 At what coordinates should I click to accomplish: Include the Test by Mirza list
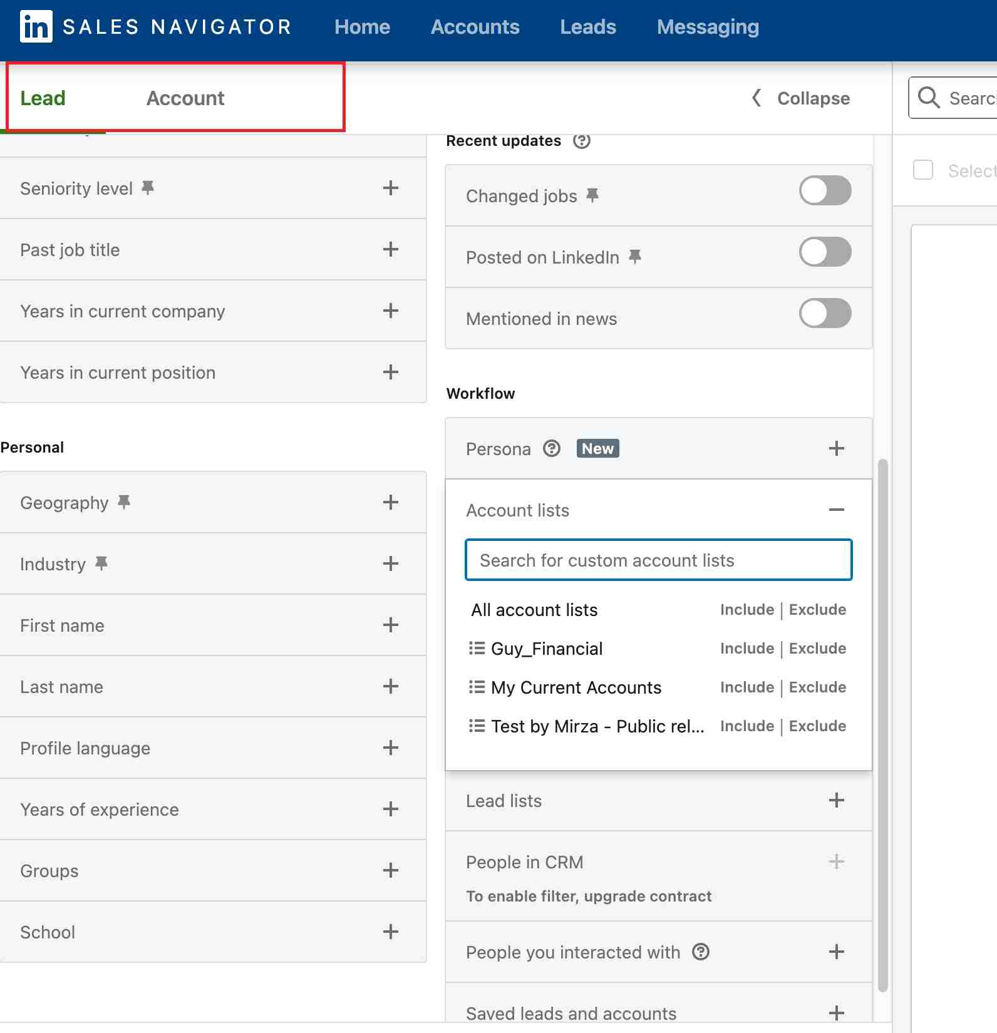click(747, 726)
